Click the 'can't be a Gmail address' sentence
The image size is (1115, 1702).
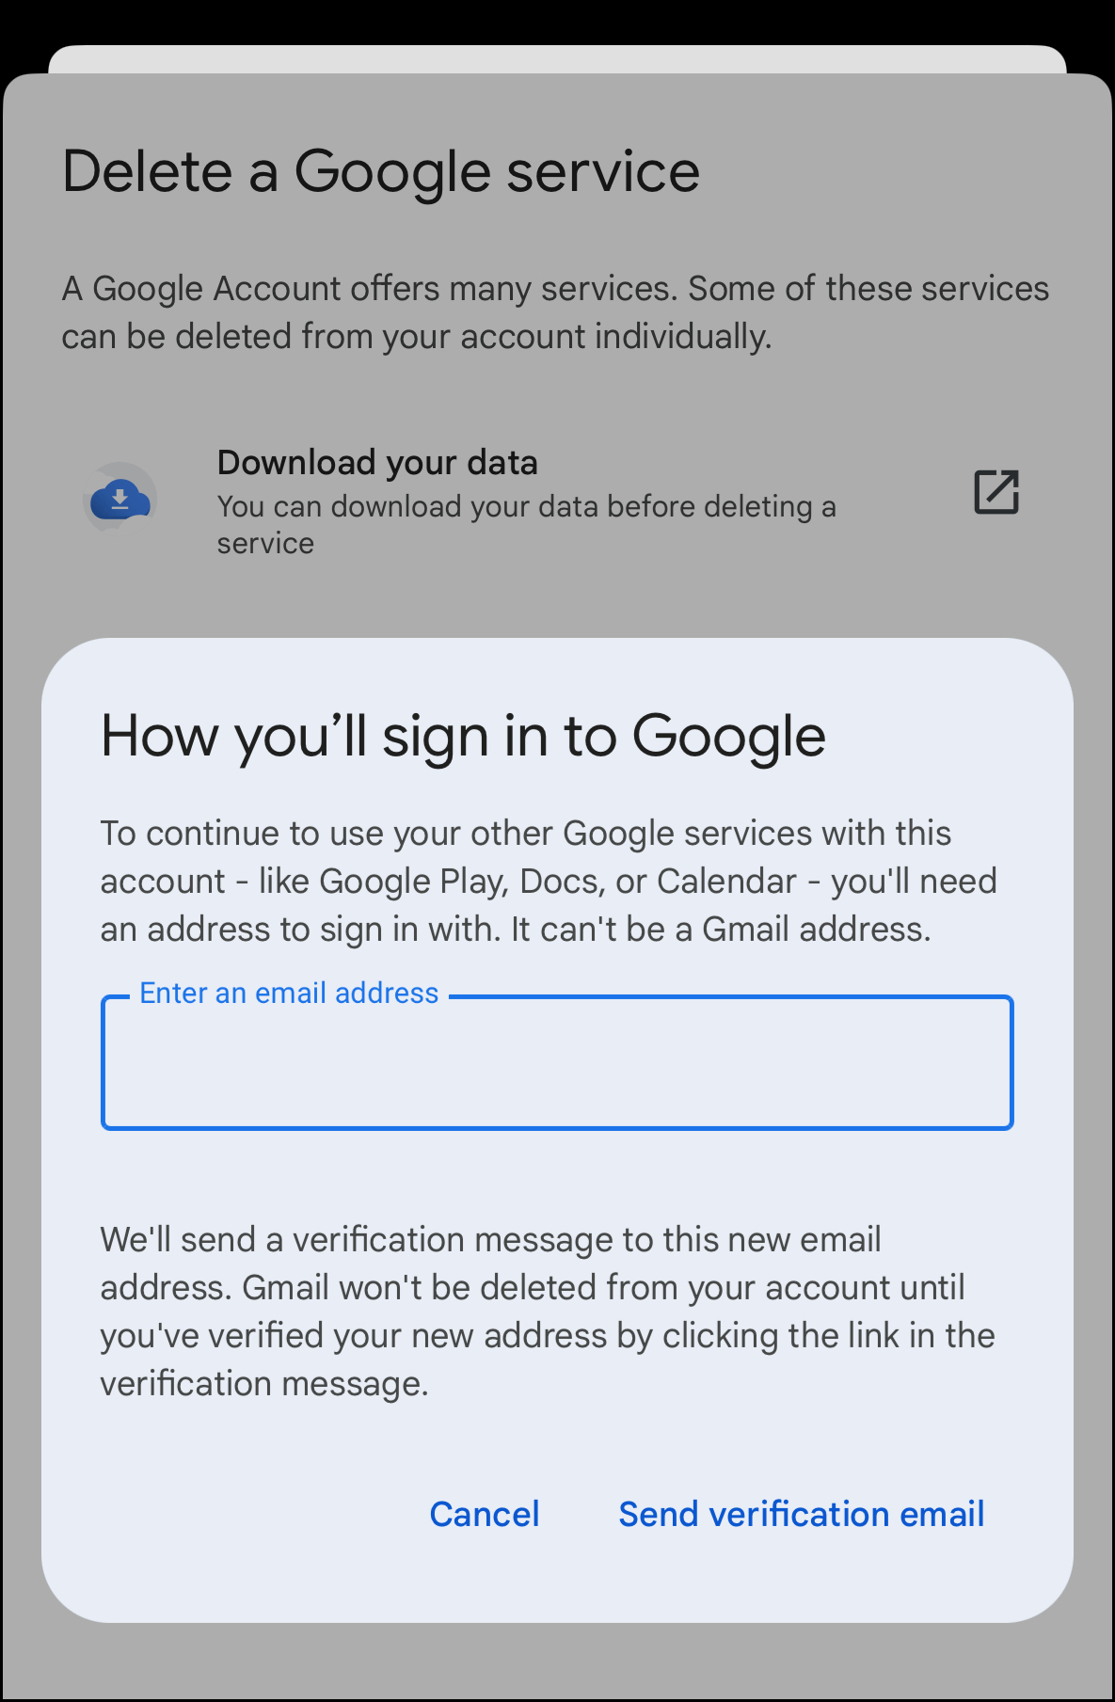coord(721,930)
